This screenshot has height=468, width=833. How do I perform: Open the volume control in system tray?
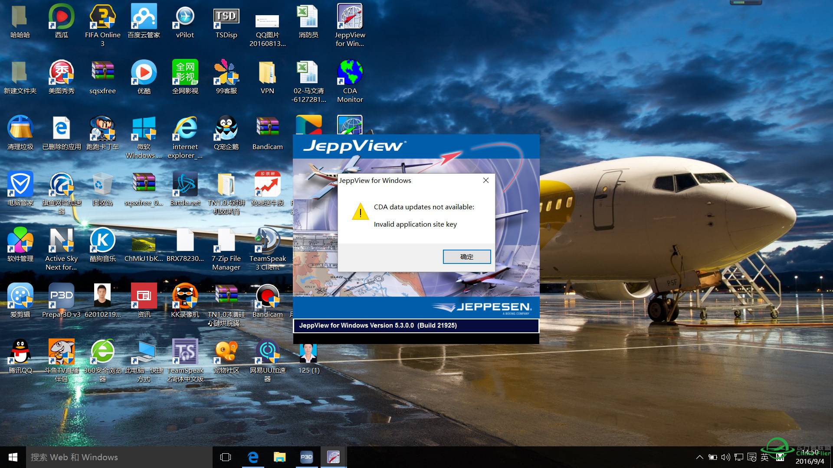725,457
